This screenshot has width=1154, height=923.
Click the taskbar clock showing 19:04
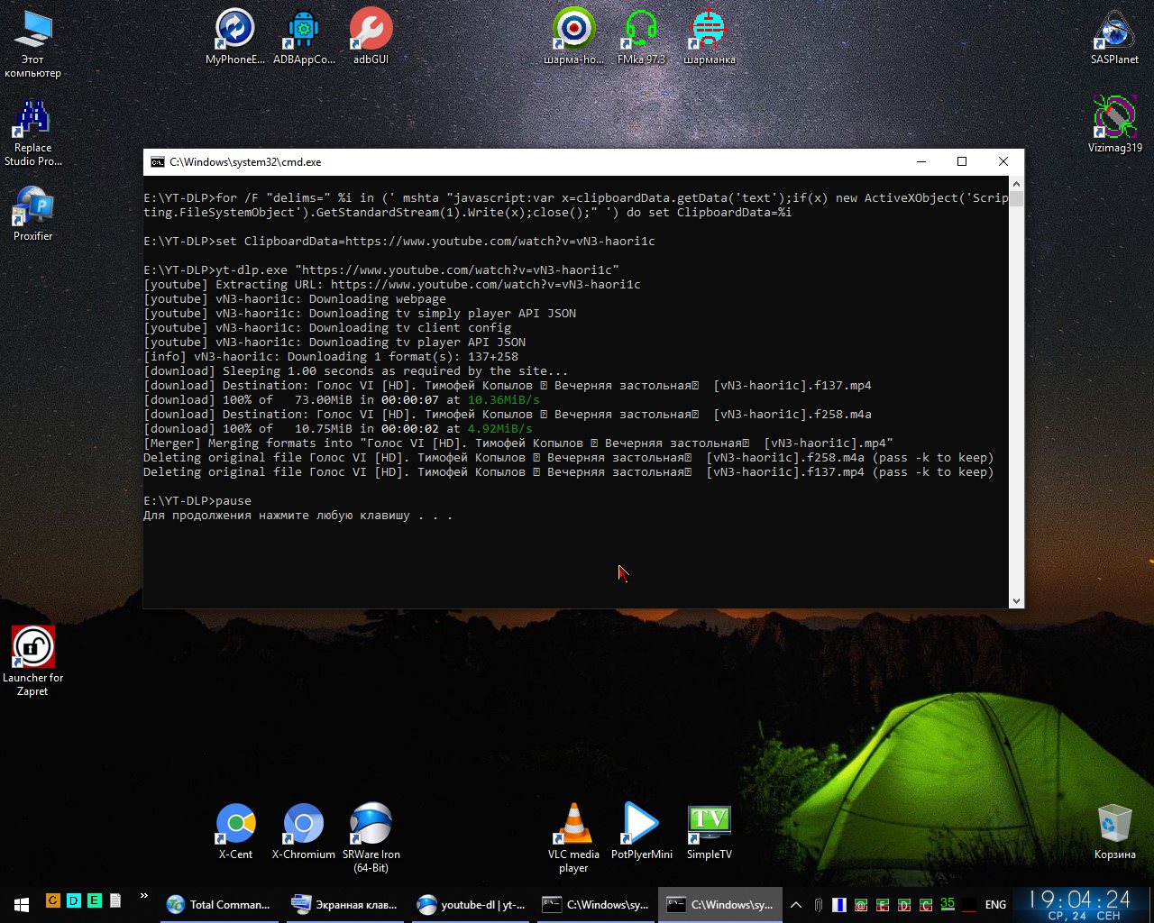(1080, 905)
